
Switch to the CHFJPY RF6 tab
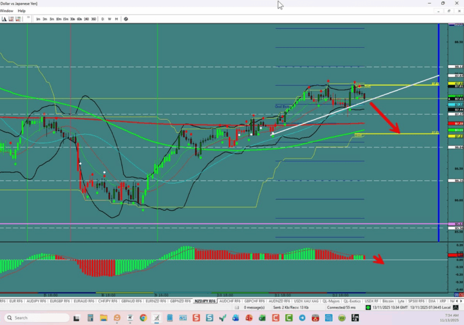tap(108, 301)
